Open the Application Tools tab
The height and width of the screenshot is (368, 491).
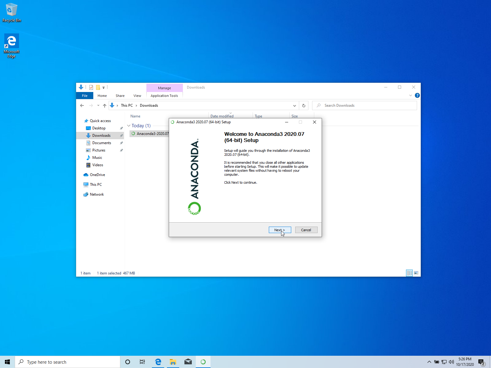coord(164,96)
